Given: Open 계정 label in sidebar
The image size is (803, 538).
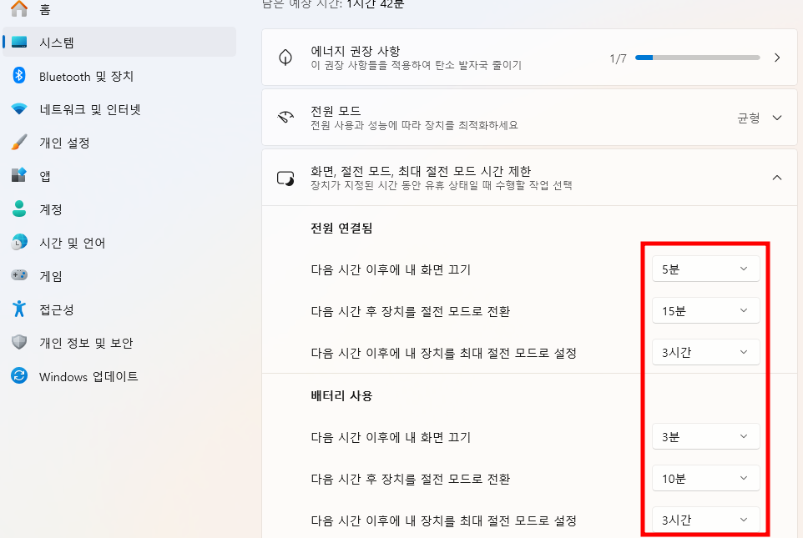Looking at the screenshot, I should (x=50, y=209).
